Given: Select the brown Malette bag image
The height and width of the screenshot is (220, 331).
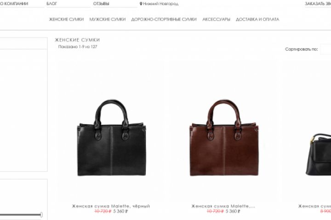Looking at the screenshot, I should point(224,137).
